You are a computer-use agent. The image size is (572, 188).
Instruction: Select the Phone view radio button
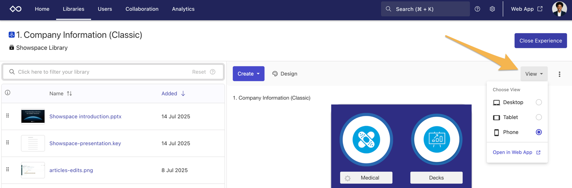tap(539, 132)
